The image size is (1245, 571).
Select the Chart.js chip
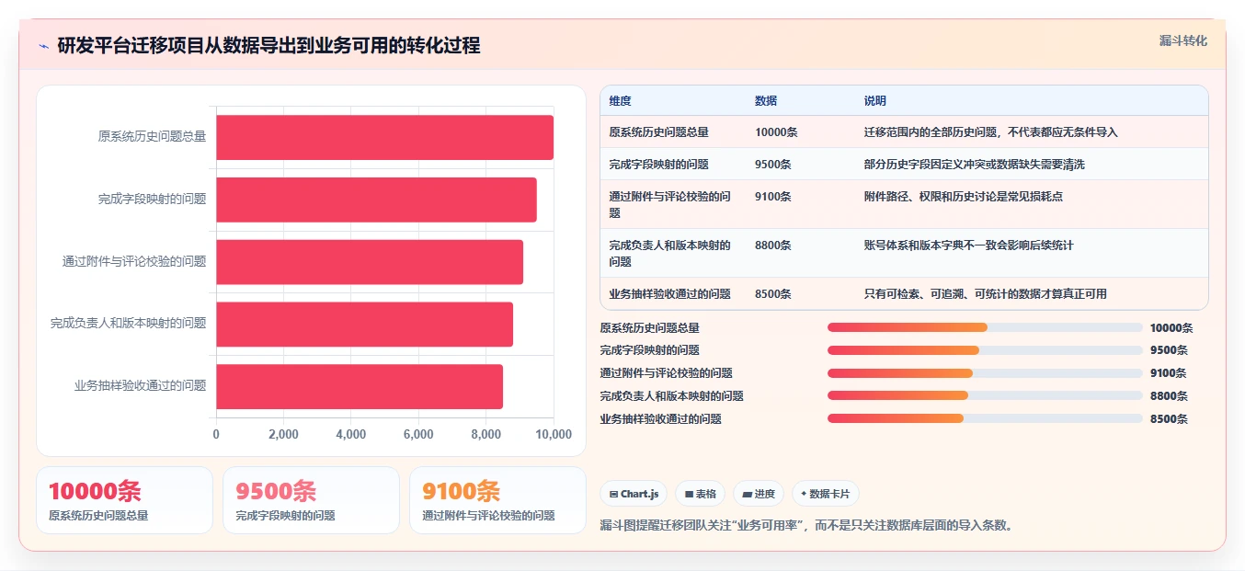click(634, 494)
